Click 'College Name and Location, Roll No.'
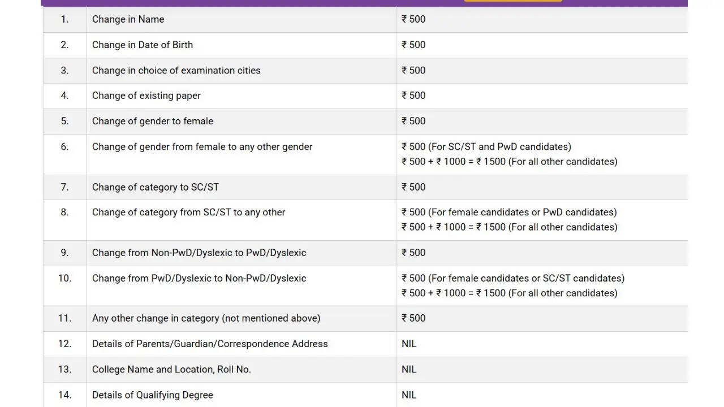This screenshot has height=407, width=724. 171,369
